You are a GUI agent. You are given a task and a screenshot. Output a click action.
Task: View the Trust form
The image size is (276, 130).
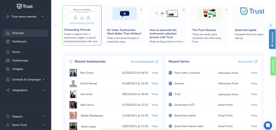click(x=254, y=94)
